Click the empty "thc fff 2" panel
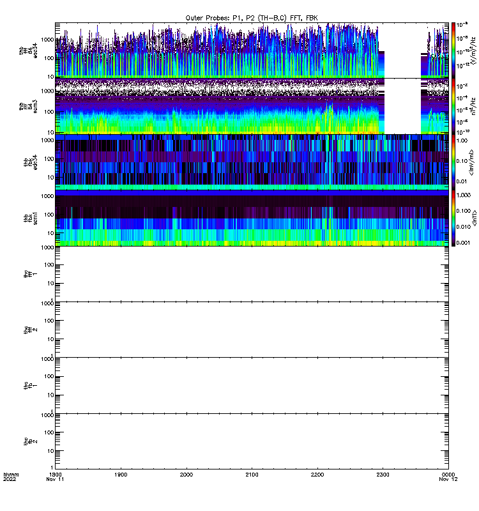The image size is (479, 511). pyautogui.click(x=252, y=330)
